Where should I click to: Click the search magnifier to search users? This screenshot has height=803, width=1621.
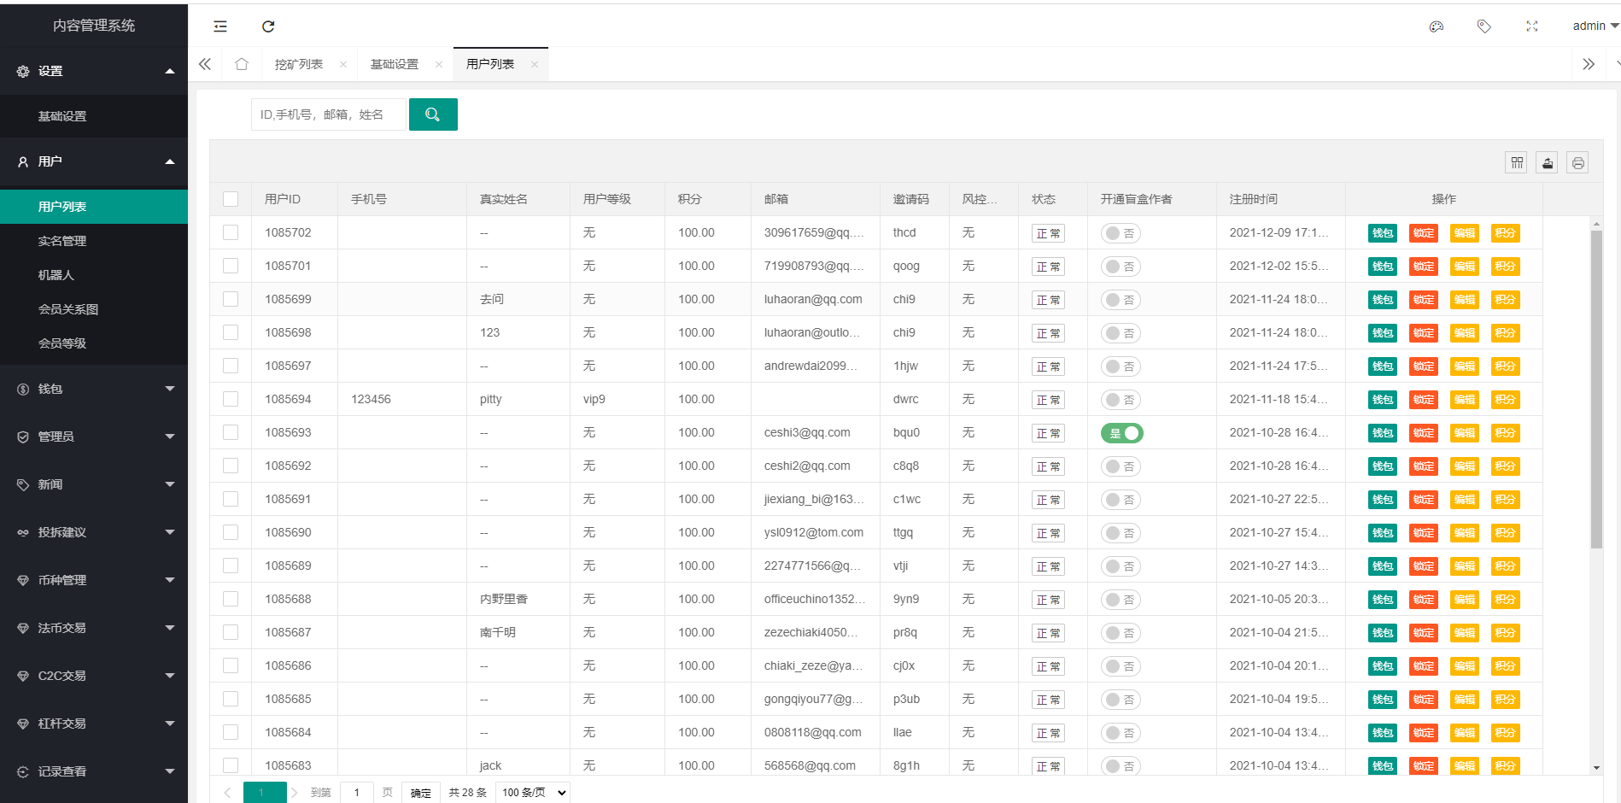click(x=433, y=114)
